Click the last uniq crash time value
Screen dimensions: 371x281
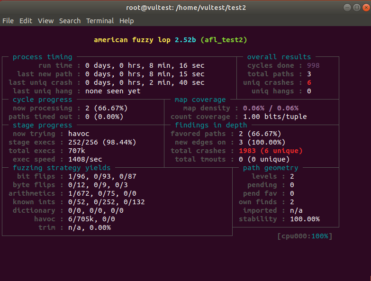tap(145, 82)
